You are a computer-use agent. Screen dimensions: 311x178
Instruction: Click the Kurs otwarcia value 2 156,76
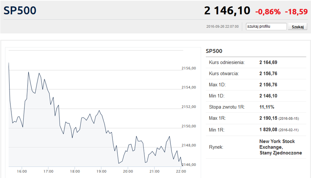(268, 74)
